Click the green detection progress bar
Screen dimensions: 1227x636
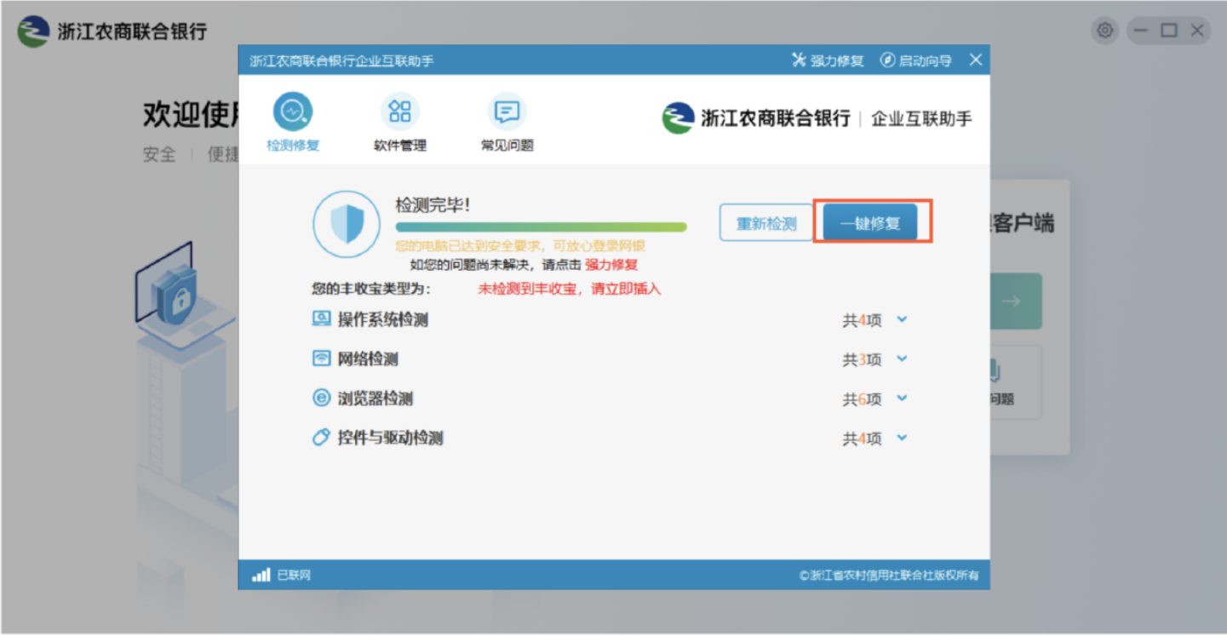pyautogui.click(x=541, y=227)
